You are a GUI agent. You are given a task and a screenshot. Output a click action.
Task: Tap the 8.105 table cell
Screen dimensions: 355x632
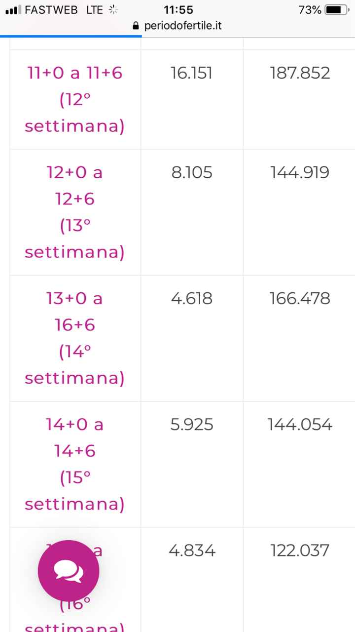192,172
